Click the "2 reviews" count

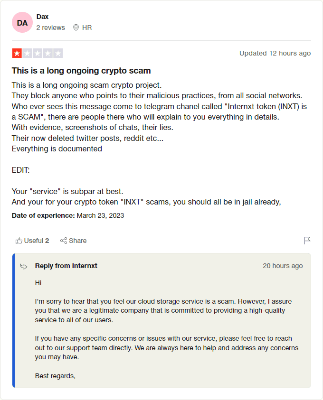tap(51, 28)
